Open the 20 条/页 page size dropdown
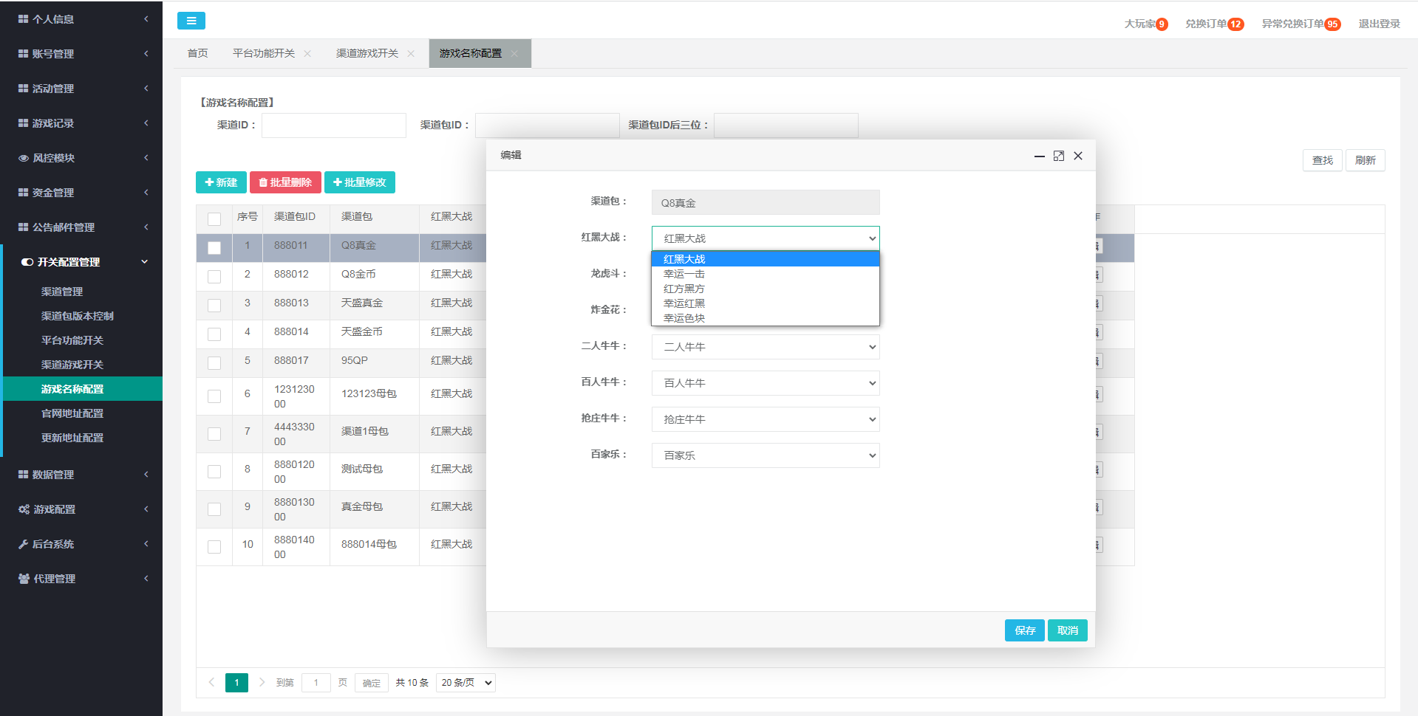 pyautogui.click(x=466, y=683)
